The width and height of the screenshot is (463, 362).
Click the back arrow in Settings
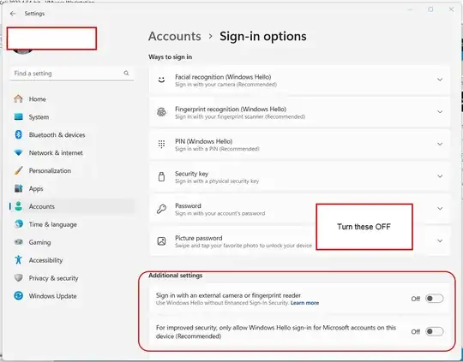[x=13, y=14]
